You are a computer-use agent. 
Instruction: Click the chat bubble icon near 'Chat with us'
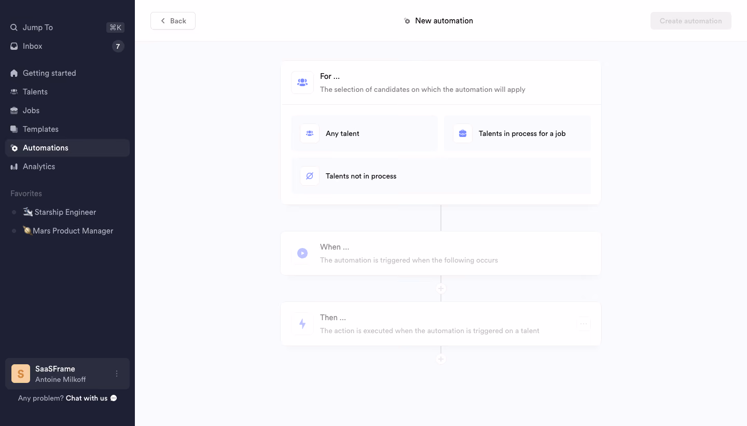tap(114, 398)
